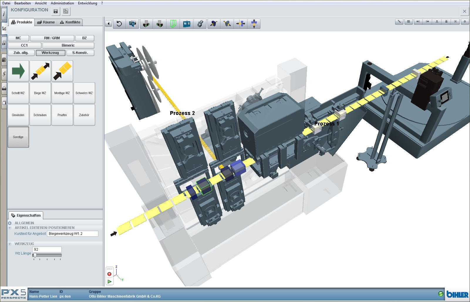Switch to the Konflikte tab

(x=70, y=22)
